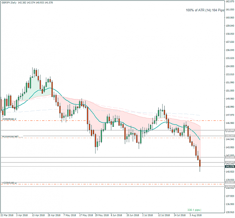
Task: Click the green '336.1 pips' label
Action: pyautogui.click(x=194, y=210)
